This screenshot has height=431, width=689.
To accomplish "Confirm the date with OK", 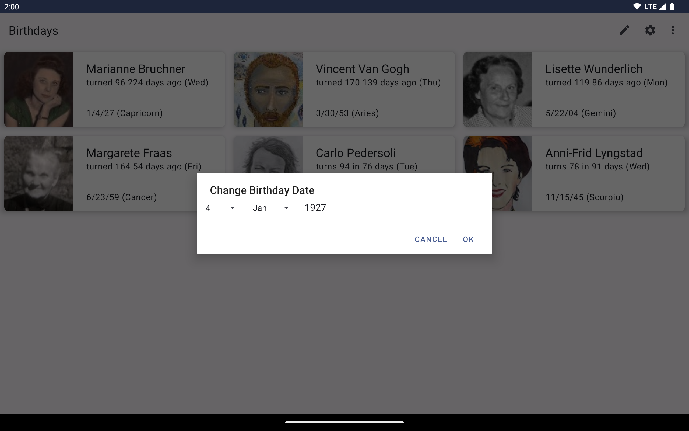I will 468,239.
